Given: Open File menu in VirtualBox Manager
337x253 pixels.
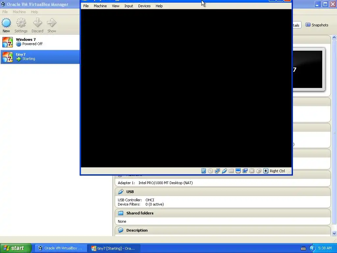Looking at the screenshot, I should point(5,12).
